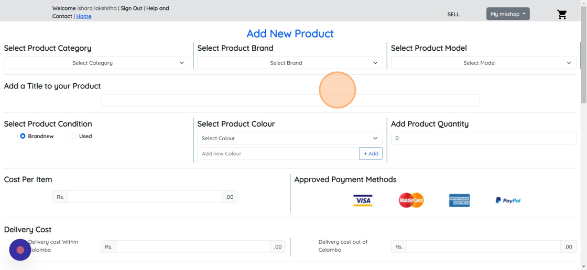Open the Select Colour dropdown
The image size is (587, 270).
pos(290,138)
